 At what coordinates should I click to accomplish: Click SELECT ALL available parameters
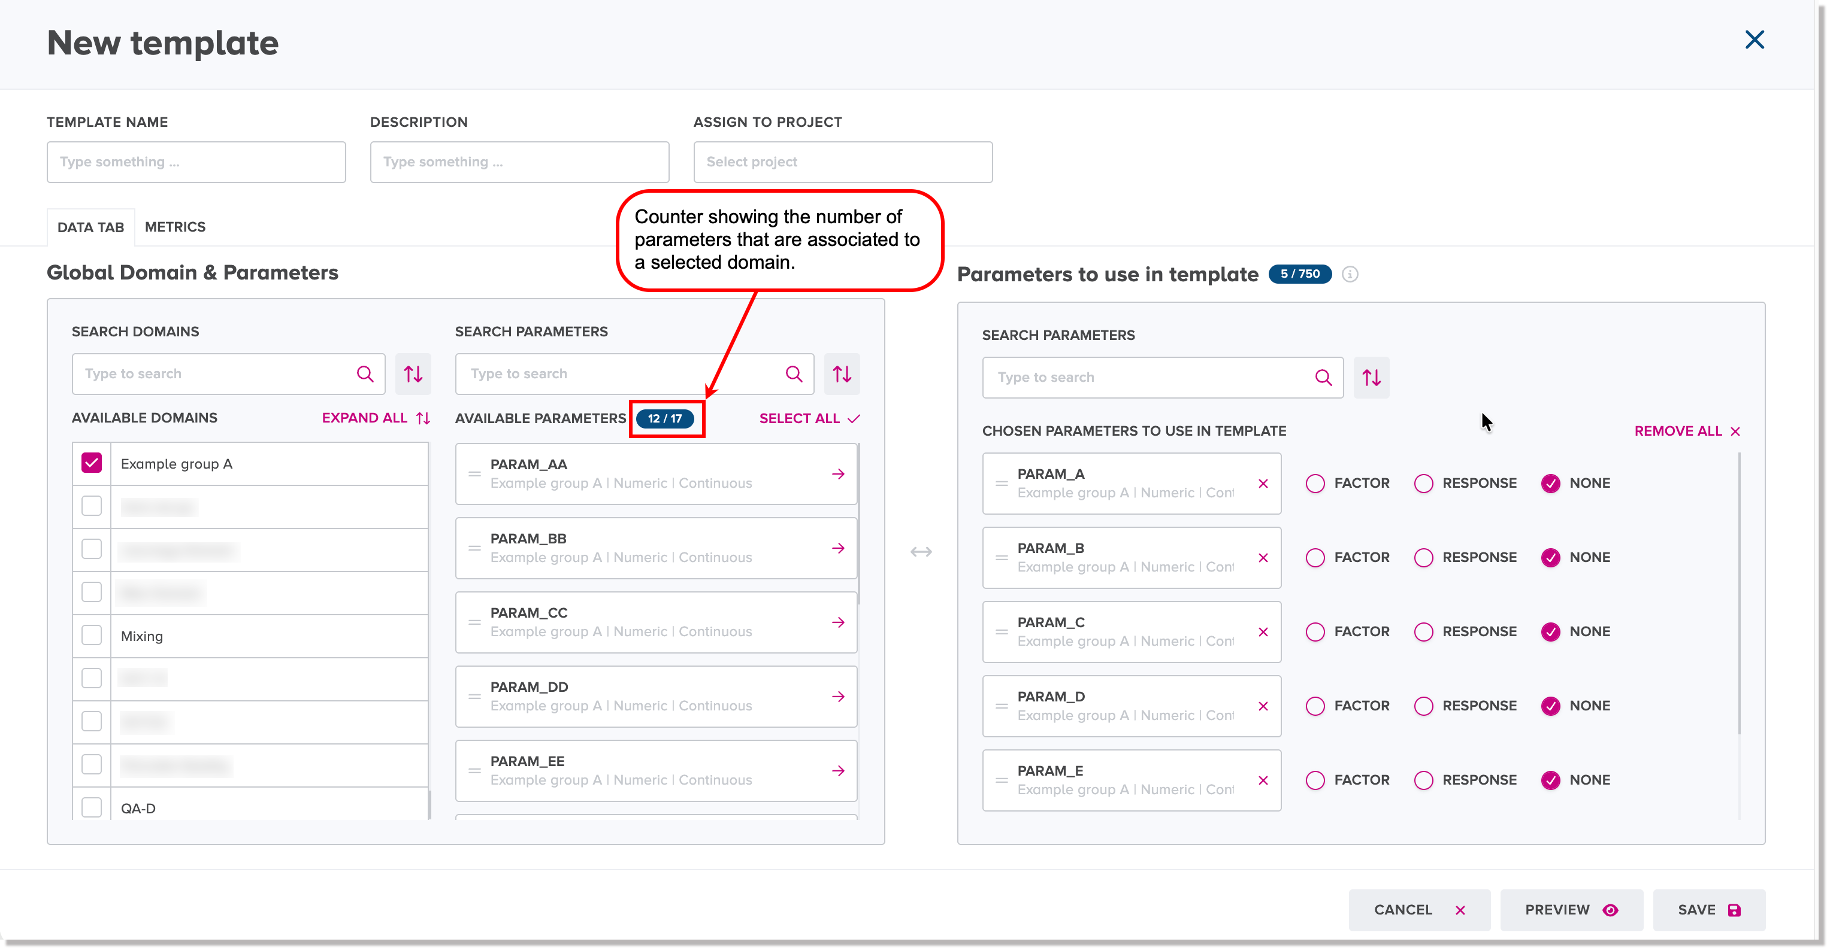point(809,418)
